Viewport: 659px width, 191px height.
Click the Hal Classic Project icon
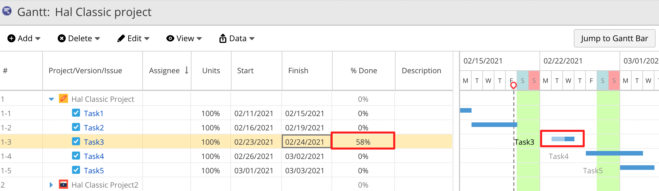click(63, 99)
